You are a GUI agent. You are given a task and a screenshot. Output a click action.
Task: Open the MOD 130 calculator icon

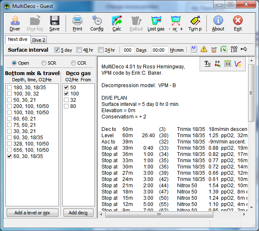coord(234,49)
